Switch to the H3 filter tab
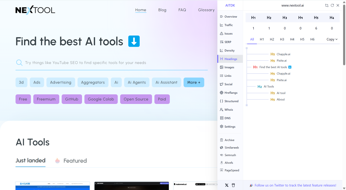Image resolution: width=346 pixels, height=190 pixels. click(282, 39)
